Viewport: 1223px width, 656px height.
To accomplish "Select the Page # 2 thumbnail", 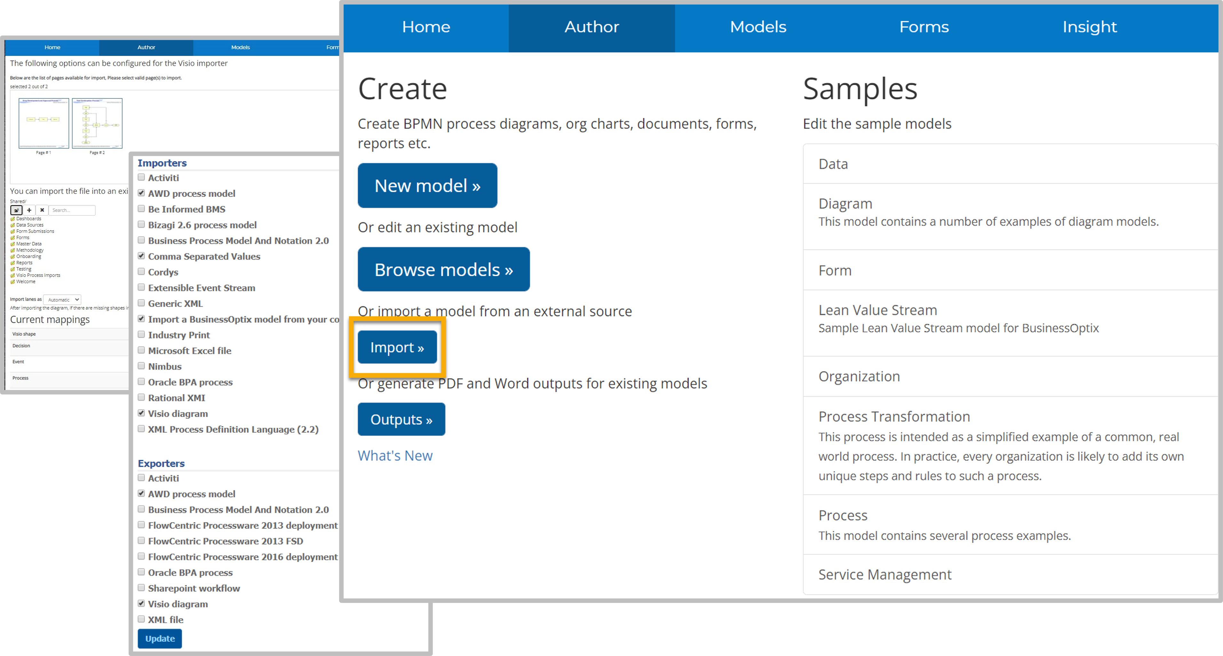I will 97,123.
